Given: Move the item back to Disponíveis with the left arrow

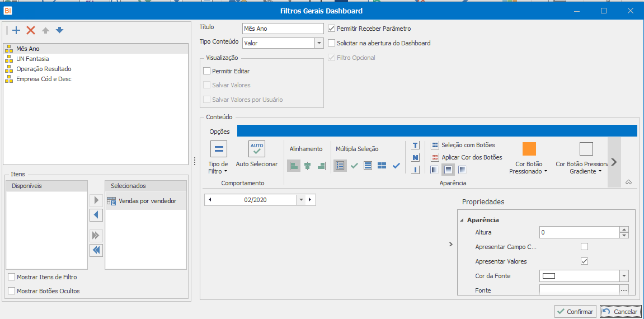Looking at the screenshot, I should (96, 215).
